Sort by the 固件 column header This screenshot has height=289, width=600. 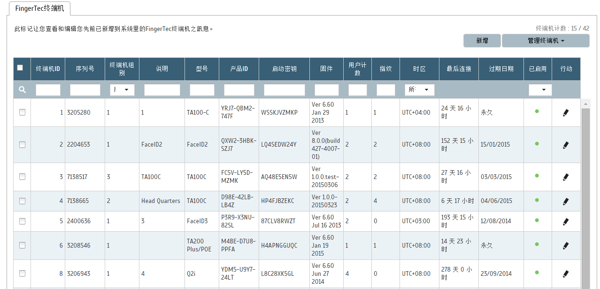[326, 69]
